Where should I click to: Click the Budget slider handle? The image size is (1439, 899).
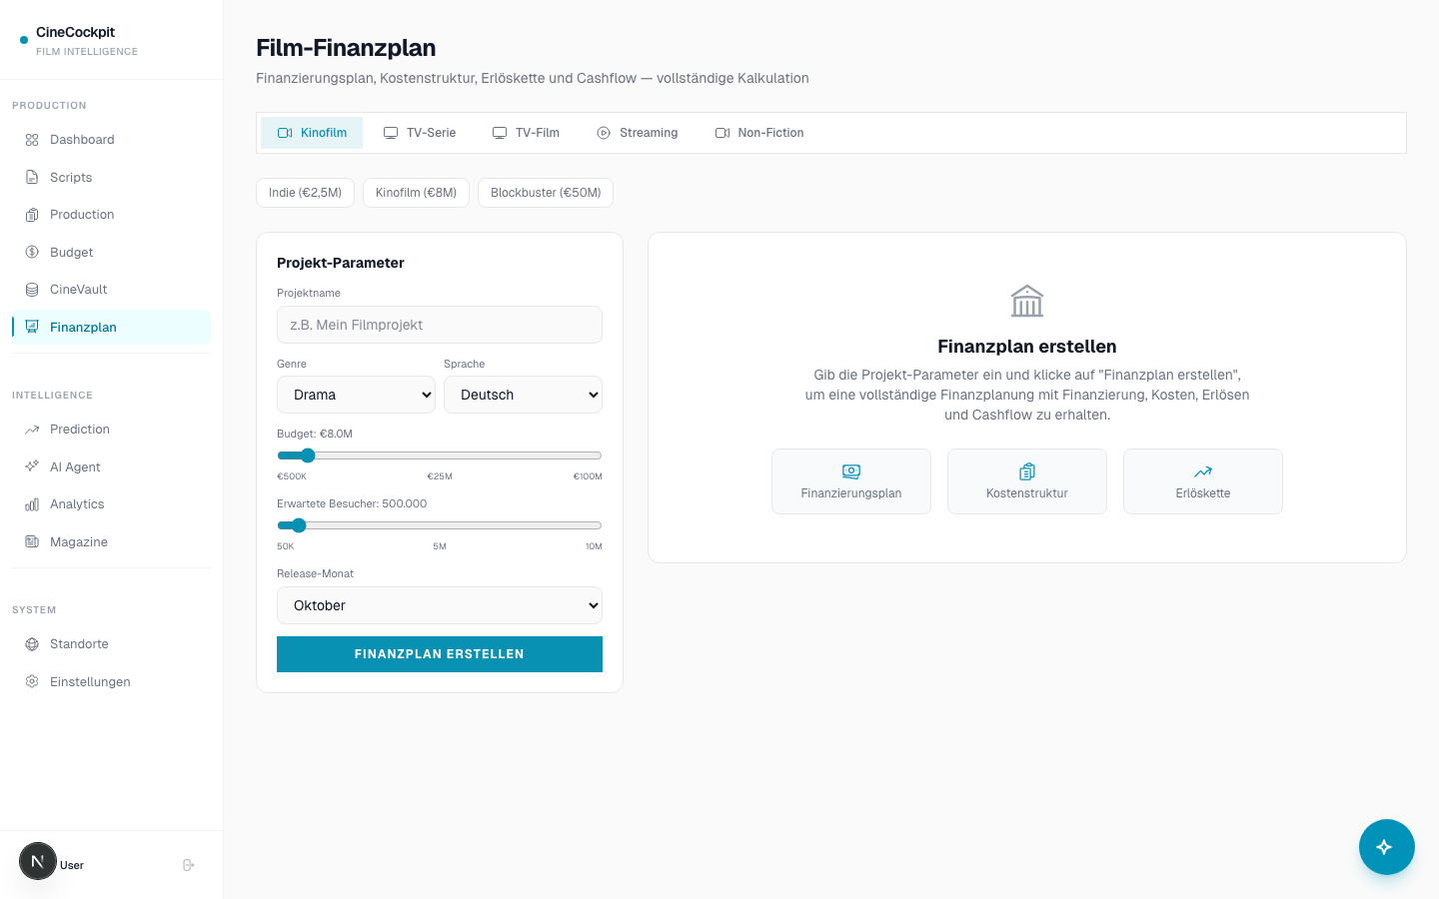tap(308, 455)
